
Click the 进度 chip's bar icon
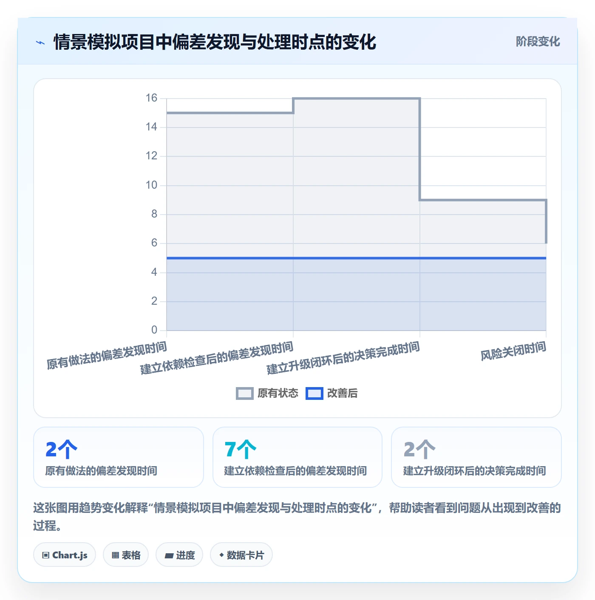pyautogui.click(x=169, y=555)
